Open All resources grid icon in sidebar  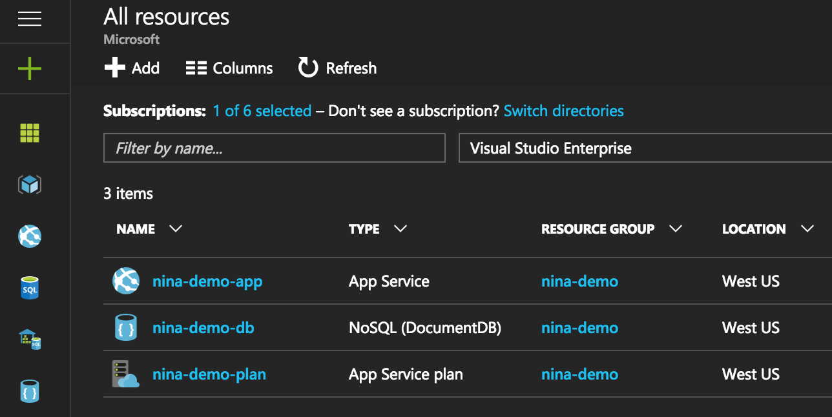click(x=30, y=133)
